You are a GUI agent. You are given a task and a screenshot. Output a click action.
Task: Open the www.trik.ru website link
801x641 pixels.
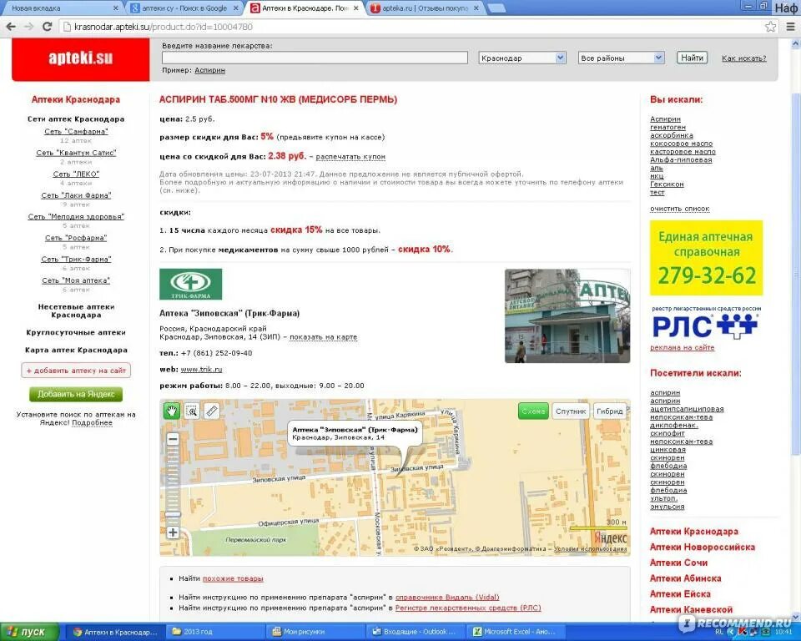pyautogui.click(x=201, y=369)
